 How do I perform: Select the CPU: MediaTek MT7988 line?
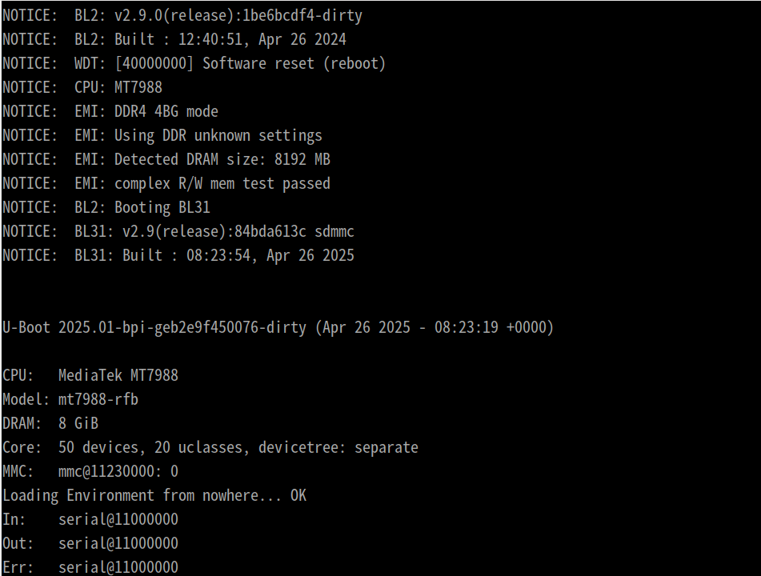coord(90,375)
